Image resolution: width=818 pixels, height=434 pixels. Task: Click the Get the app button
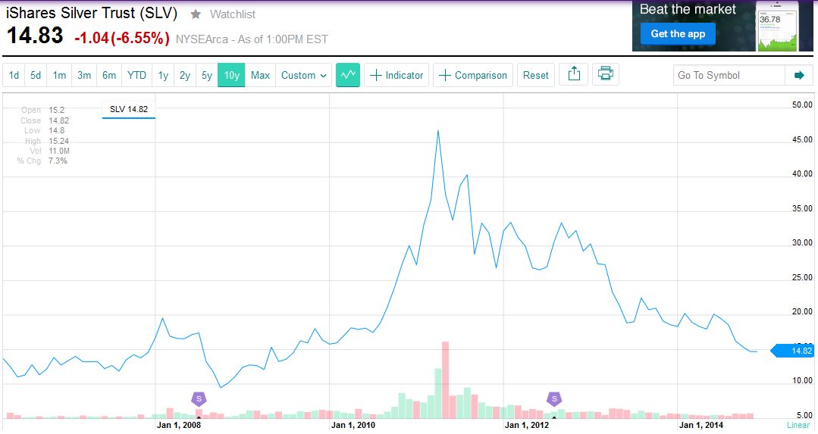pyautogui.click(x=678, y=33)
